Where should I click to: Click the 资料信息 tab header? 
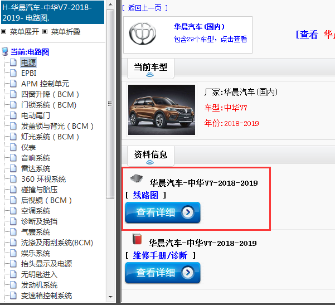pyautogui.click(x=150, y=156)
